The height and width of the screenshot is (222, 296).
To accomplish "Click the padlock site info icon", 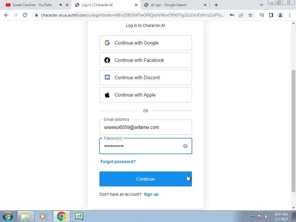I will tap(36, 15).
